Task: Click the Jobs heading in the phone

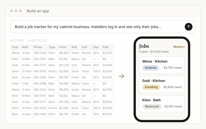Action: tap(144, 46)
